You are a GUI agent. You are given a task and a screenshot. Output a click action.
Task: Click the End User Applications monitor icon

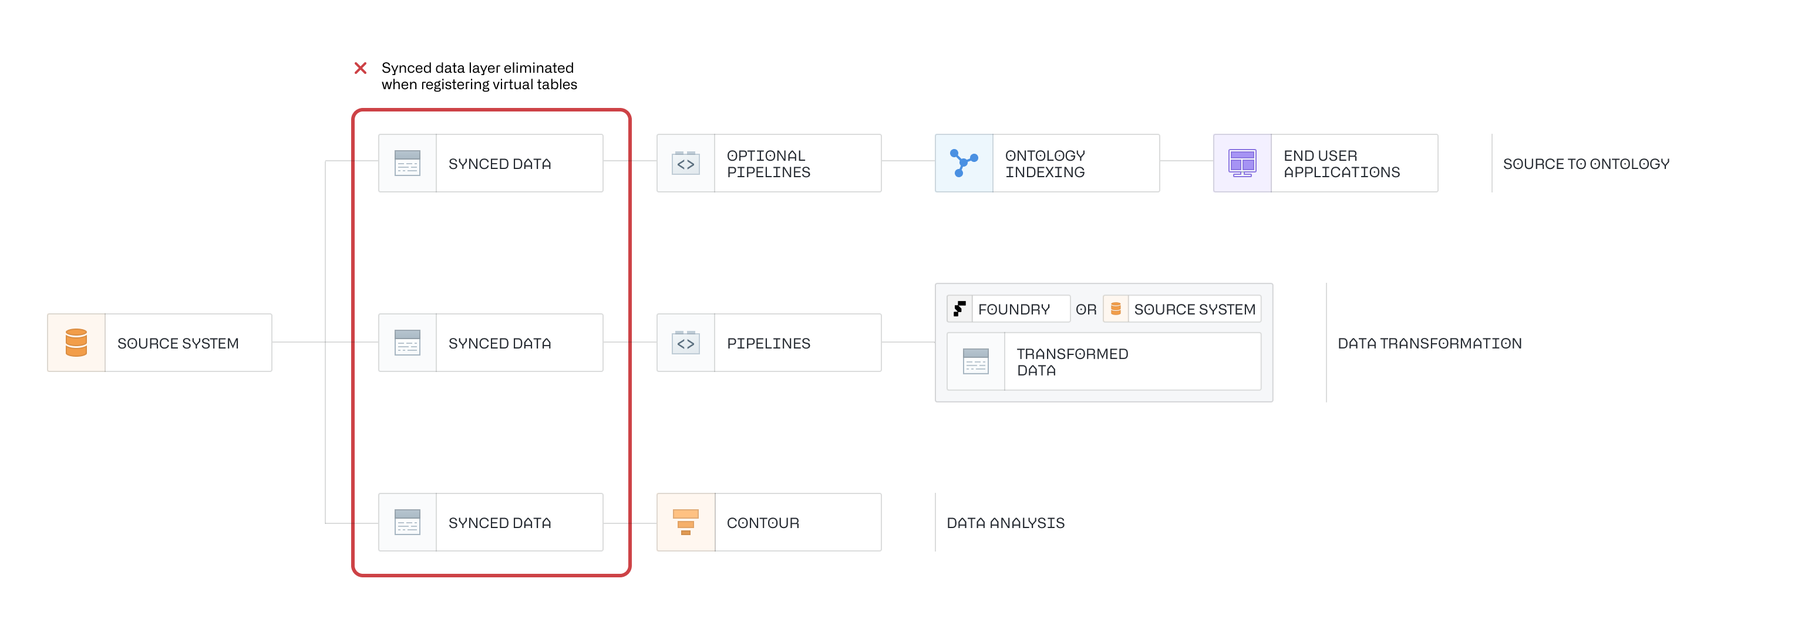coord(1242,163)
